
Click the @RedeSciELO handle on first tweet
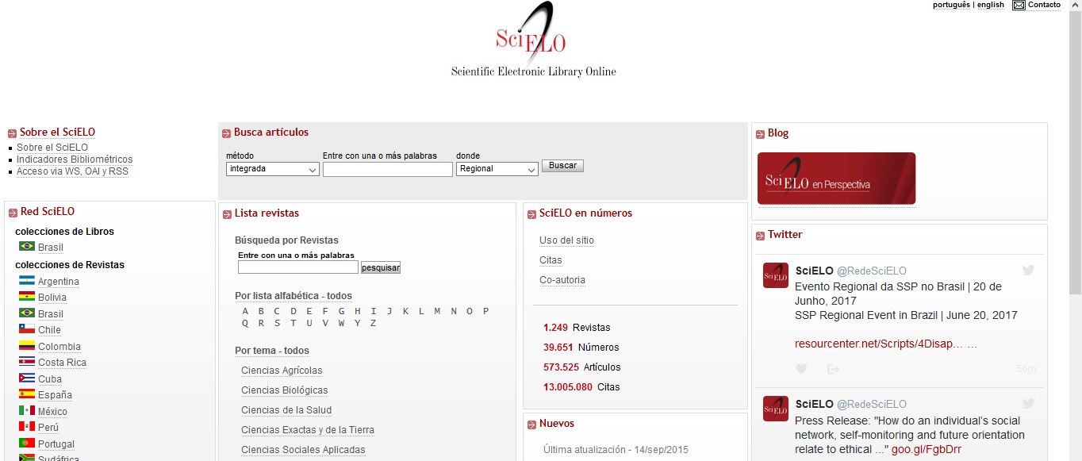tap(872, 271)
